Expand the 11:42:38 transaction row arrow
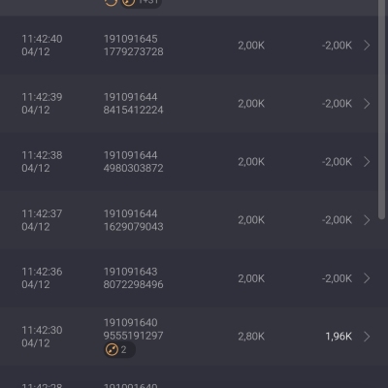Image resolution: width=388 pixels, height=388 pixels. coord(367,162)
